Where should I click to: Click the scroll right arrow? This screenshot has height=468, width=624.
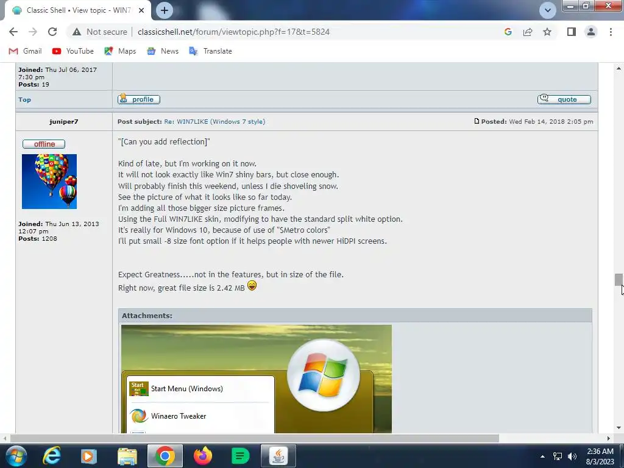pyautogui.click(x=609, y=438)
